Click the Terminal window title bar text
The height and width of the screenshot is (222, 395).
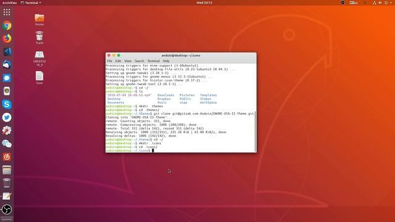coord(181,55)
